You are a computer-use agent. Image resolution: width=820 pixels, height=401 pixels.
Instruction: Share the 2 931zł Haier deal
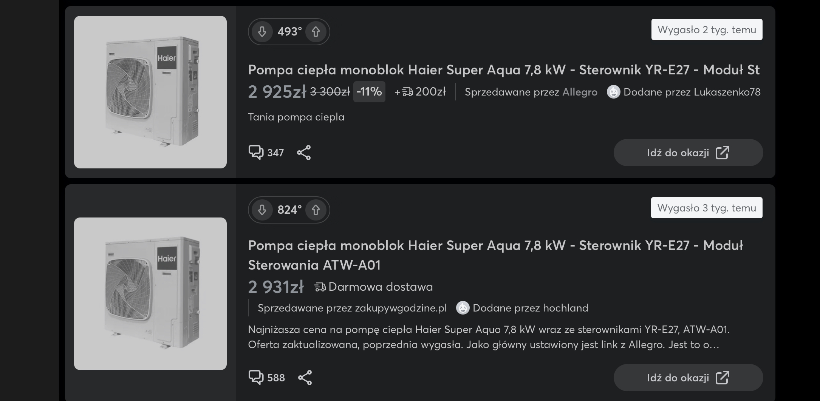tap(305, 378)
